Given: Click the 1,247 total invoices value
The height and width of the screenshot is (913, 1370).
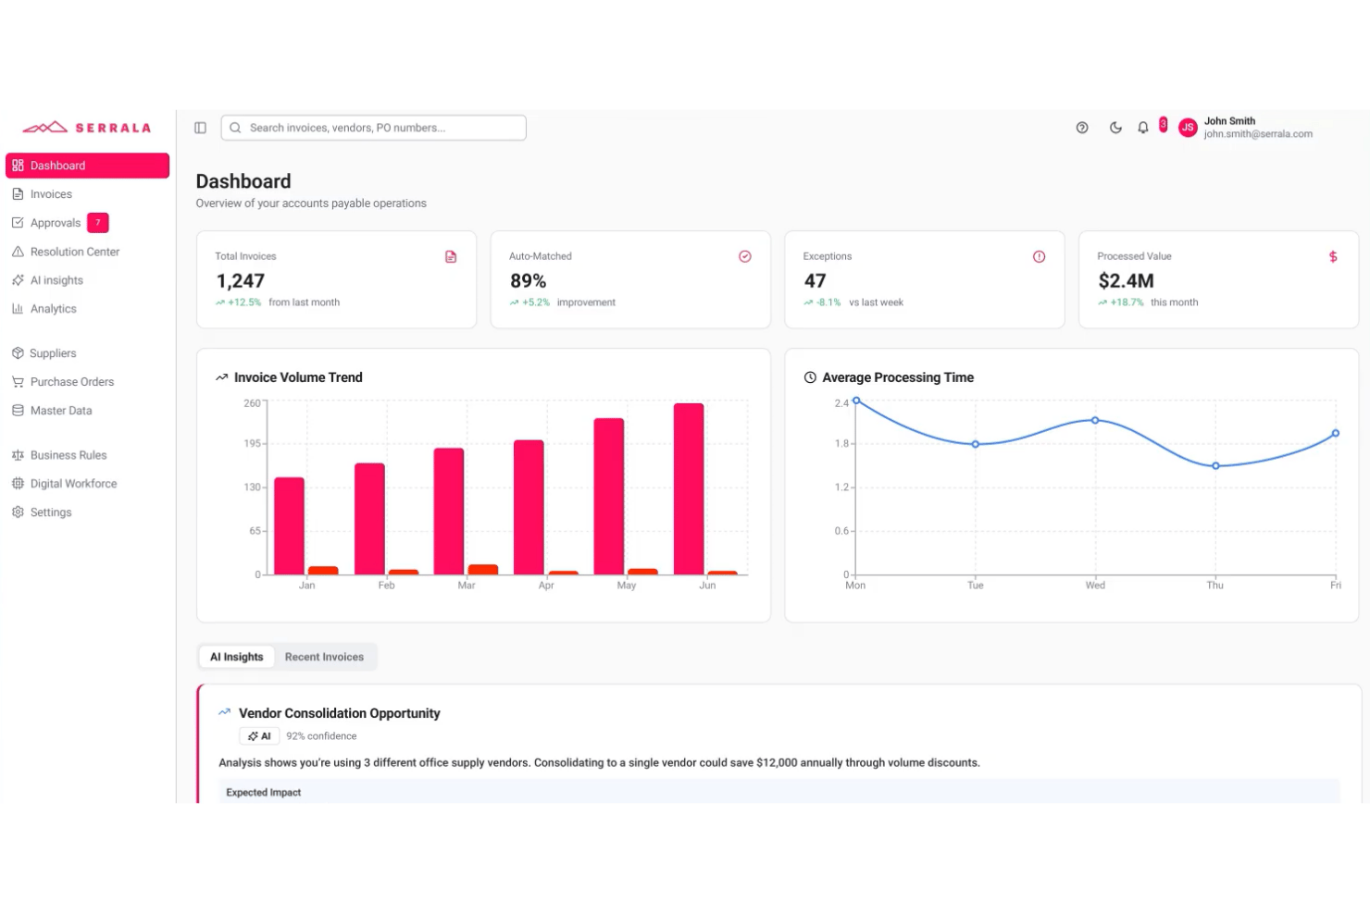Looking at the screenshot, I should [x=241, y=281].
